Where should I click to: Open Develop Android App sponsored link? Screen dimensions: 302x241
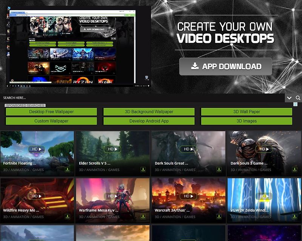[149, 121]
